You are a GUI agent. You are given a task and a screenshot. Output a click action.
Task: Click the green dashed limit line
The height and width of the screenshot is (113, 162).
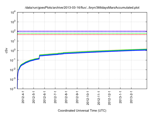click(82, 34)
